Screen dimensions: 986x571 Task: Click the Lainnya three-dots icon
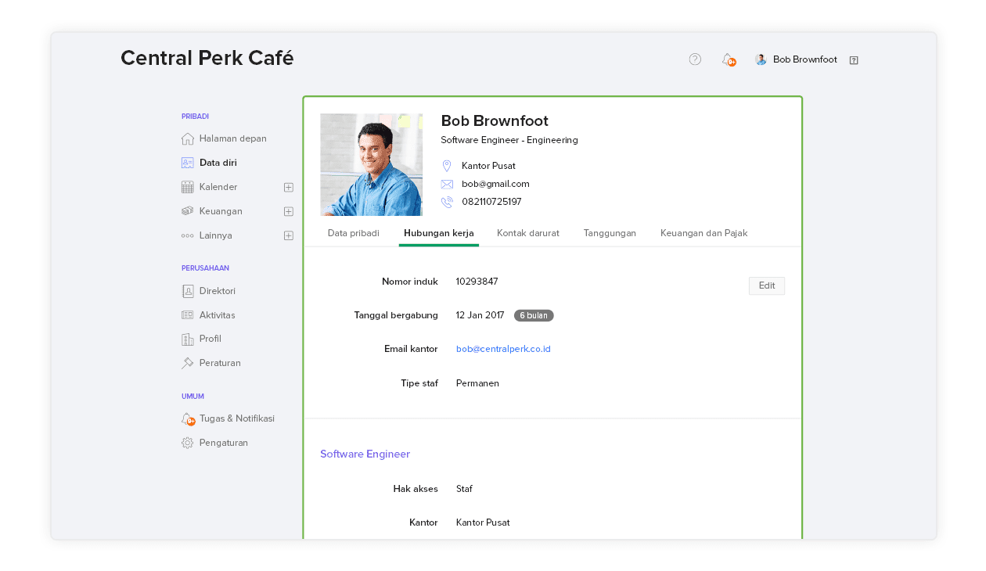188,235
